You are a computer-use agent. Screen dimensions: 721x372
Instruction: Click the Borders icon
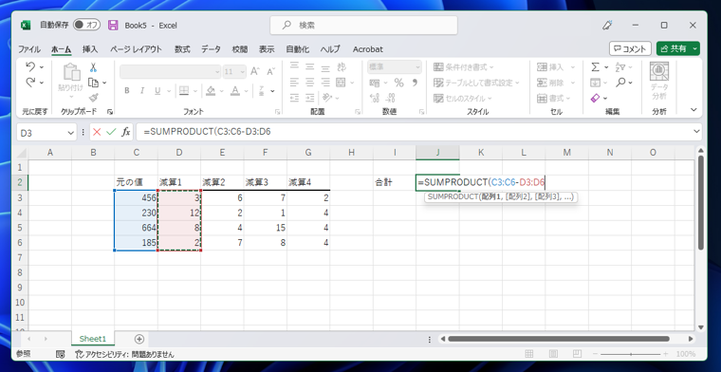[184, 91]
